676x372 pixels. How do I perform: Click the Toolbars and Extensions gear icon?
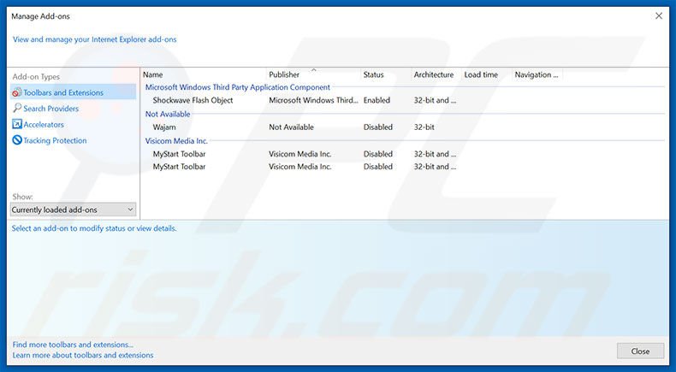pos(17,92)
